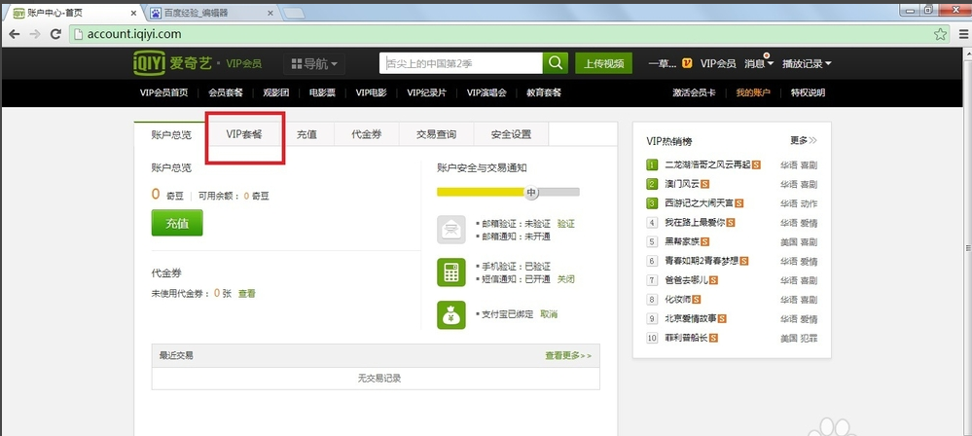Go to VIP会员首页 menu item
972x436 pixels.
(x=163, y=93)
